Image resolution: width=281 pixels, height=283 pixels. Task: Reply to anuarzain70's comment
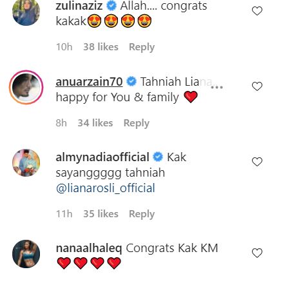point(137,123)
